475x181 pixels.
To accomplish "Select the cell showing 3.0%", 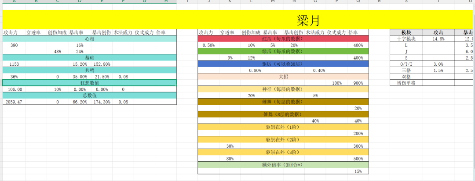I will [x=438, y=64].
